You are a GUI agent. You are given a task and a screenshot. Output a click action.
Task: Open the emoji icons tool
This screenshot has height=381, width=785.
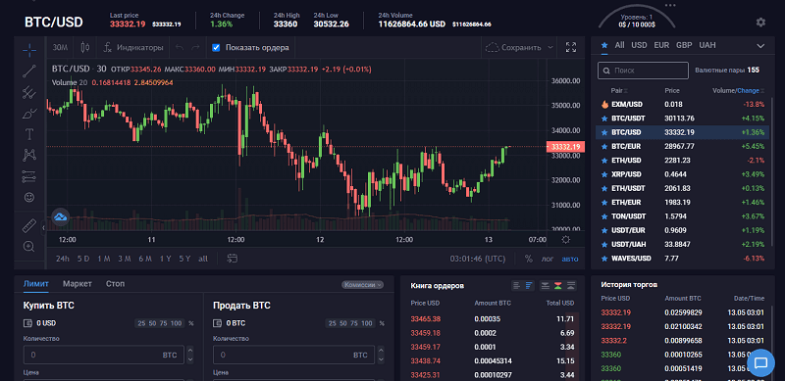point(29,198)
